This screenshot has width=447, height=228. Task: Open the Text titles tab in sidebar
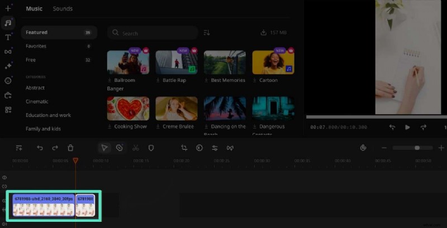point(8,37)
